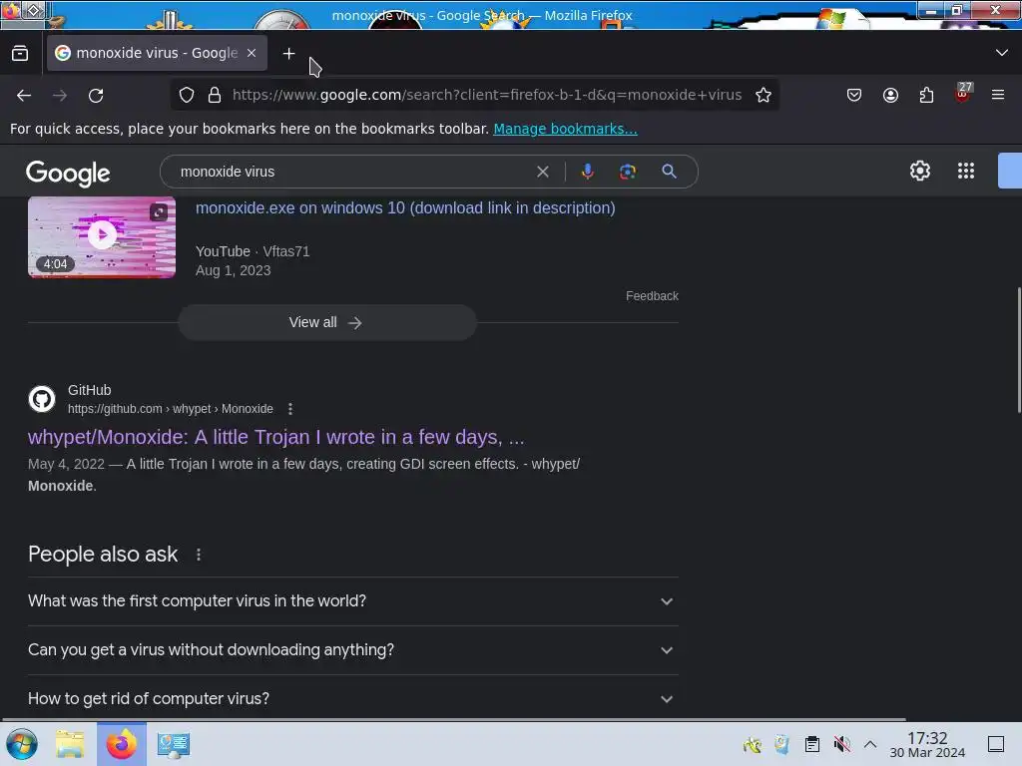1022x766 pixels.
Task: Open People also ask options menu
Action: pos(199,555)
